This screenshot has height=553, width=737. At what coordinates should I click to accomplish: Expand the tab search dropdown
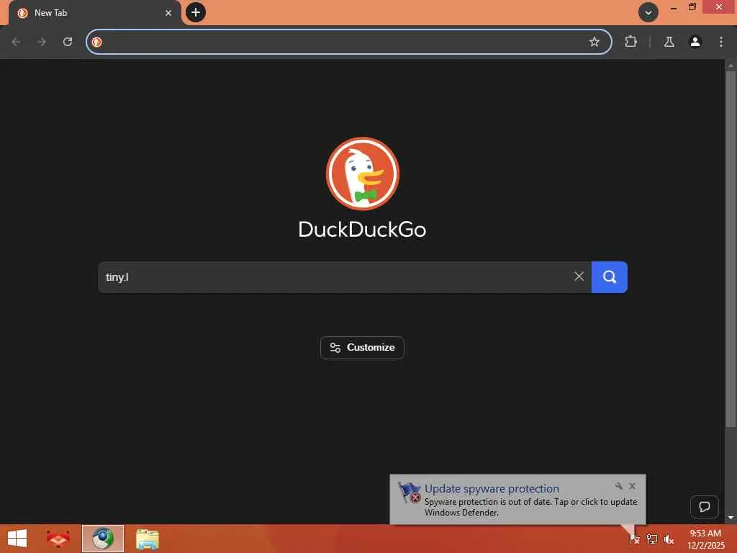[x=648, y=13]
